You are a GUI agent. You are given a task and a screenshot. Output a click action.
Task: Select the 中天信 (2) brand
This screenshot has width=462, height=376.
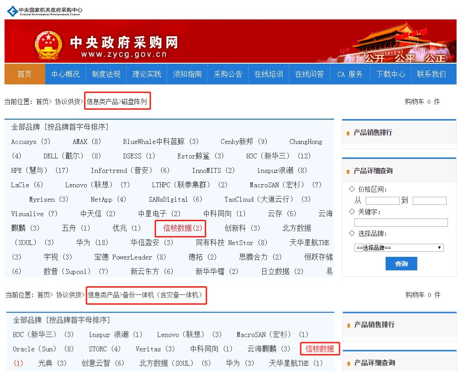(x=98, y=214)
